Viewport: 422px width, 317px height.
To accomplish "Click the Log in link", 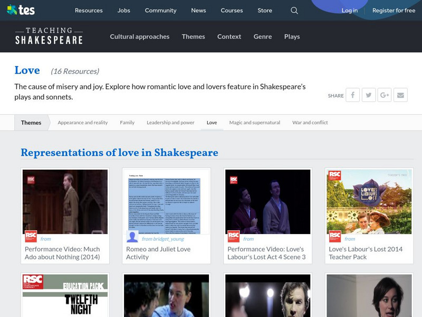I will pos(350,11).
